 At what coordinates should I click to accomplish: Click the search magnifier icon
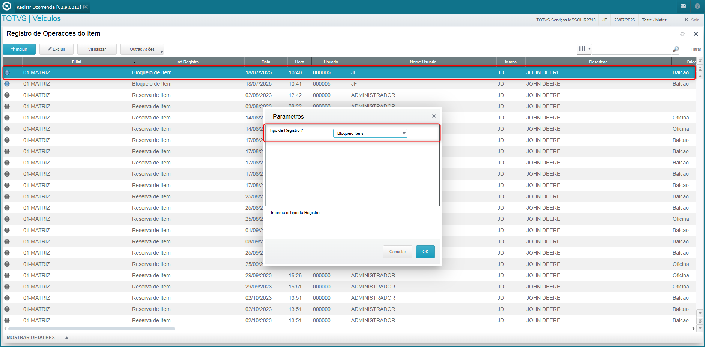(x=676, y=49)
